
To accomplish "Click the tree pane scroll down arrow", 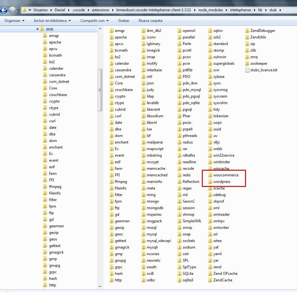I will [100, 286].
